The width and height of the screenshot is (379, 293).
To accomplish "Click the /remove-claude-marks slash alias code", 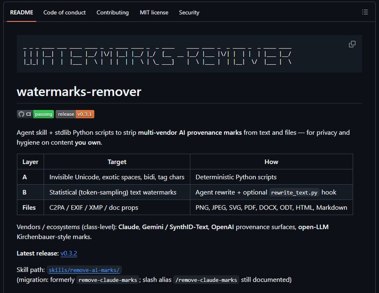I will coord(206,280).
